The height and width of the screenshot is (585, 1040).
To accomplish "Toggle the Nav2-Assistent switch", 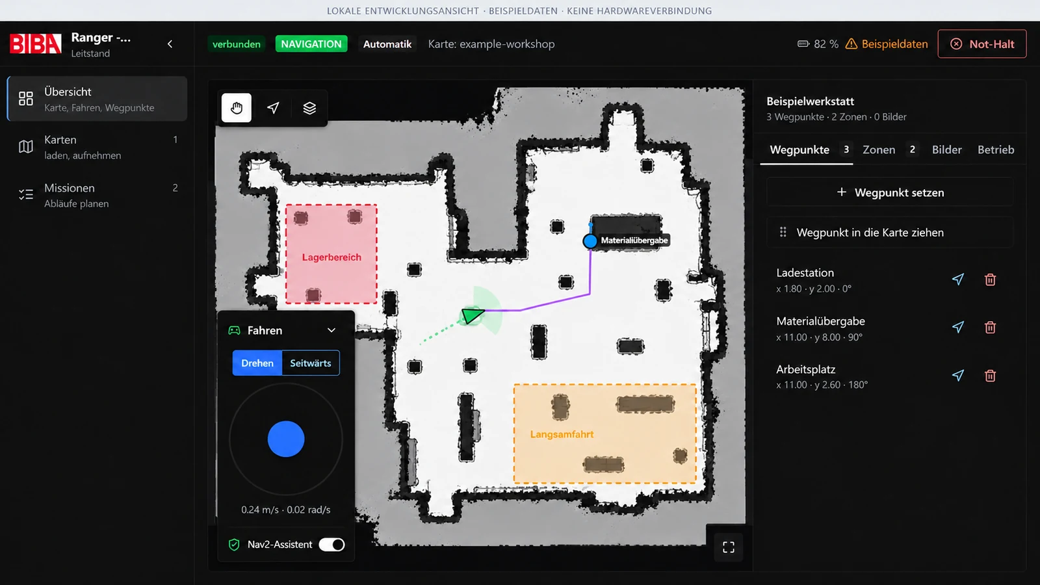I will click(331, 545).
